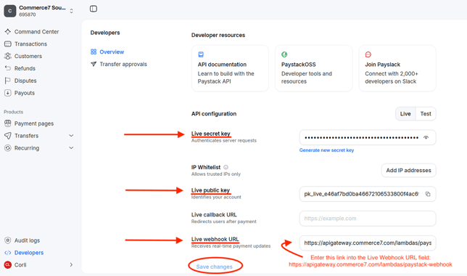Click the 'API configuration' heading
467x276 pixels.
coord(214,114)
